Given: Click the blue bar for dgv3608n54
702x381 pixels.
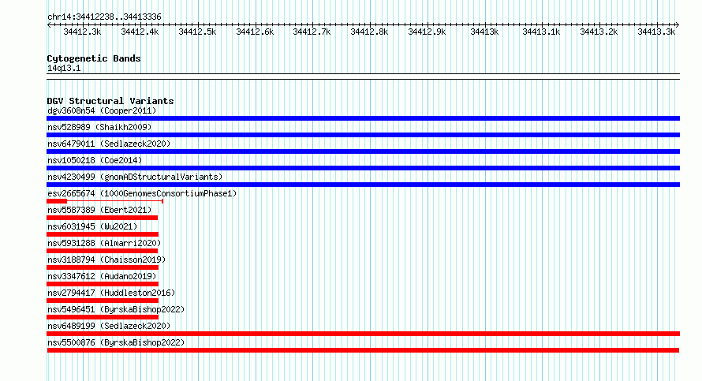Looking at the screenshot, I should click(363, 118).
